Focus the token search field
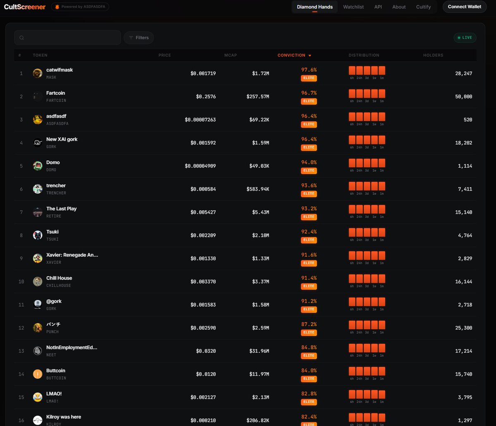496x426 pixels. pyautogui.click(x=67, y=38)
